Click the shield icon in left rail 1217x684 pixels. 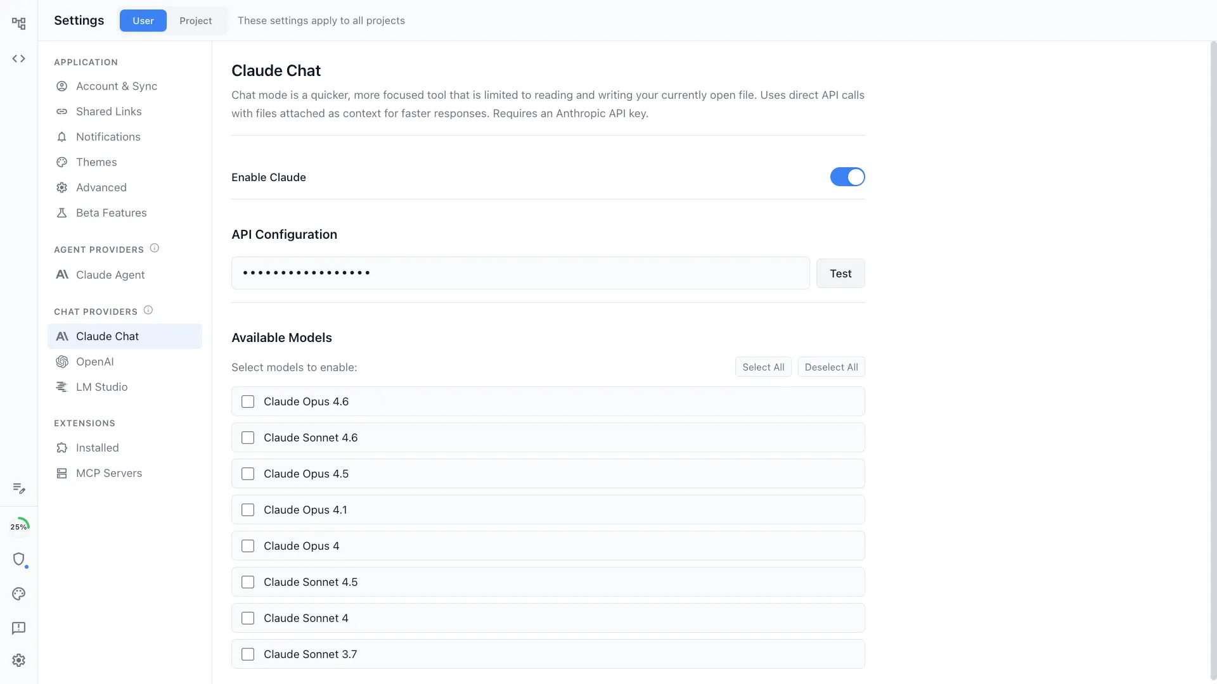tap(19, 559)
